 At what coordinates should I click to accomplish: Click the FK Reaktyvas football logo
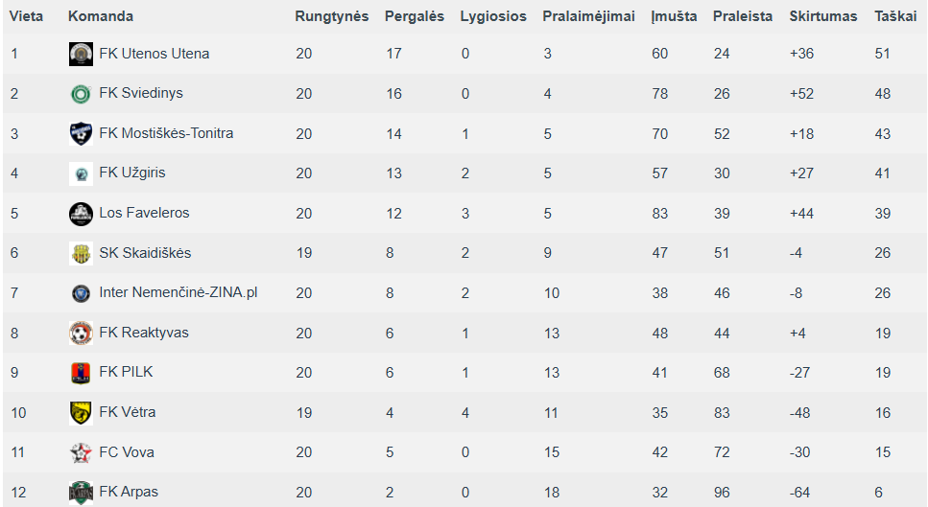pyautogui.click(x=81, y=334)
